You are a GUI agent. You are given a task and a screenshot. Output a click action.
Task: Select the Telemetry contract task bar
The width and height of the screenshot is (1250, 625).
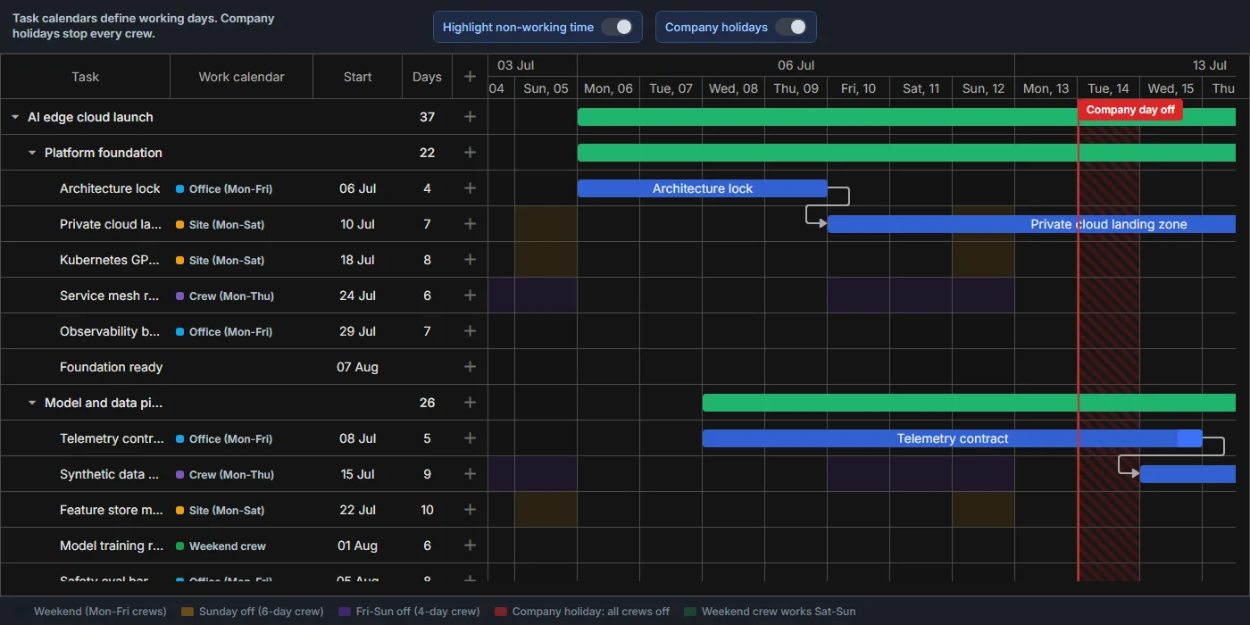(953, 438)
